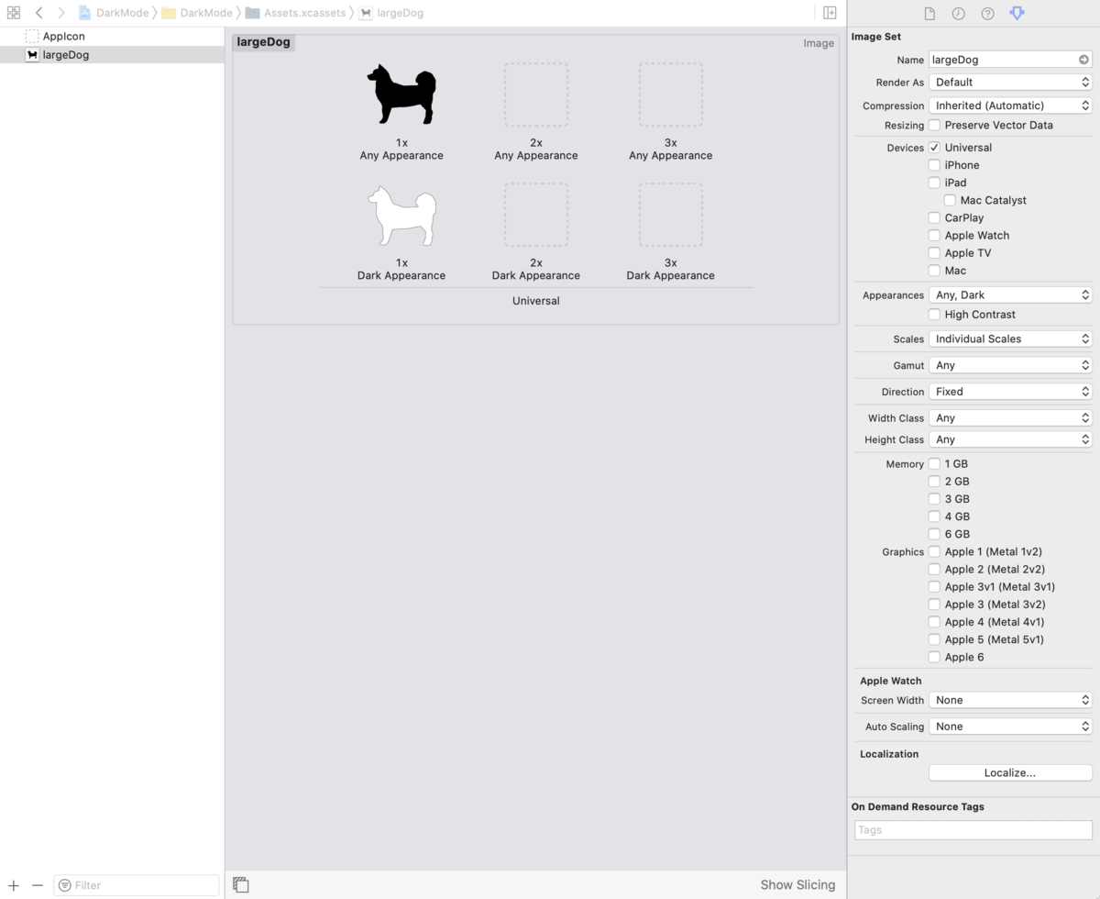This screenshot has height=899, width=1100.
Task: Check the iPhone device checkbox
Action: 934,165
